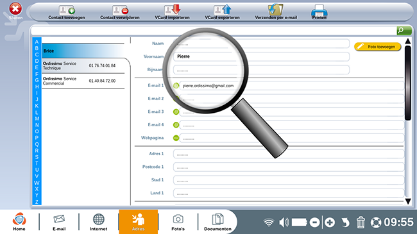This screenshot has width=417, height=234.
Task: Click the Adres 1 input field
Action: 289,154
